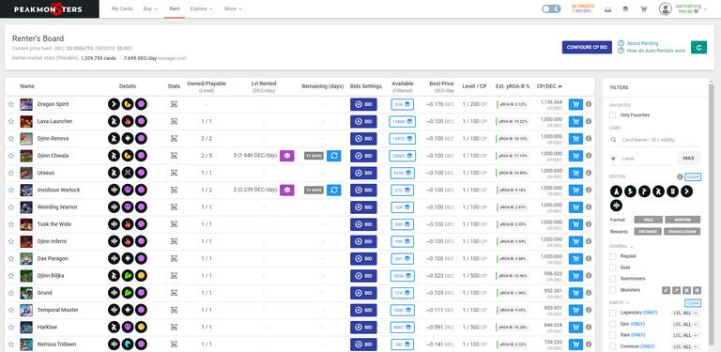Open the Explore menu dropdown
This screenshot has width=721, height=352.
click(202, 8)
